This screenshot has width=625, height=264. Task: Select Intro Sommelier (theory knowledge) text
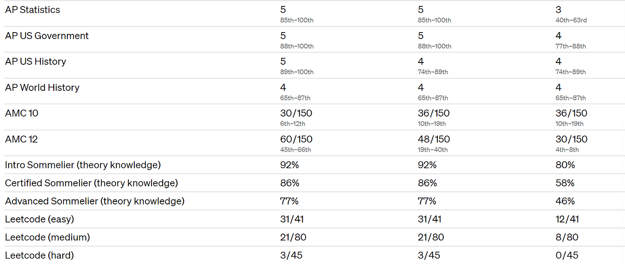(x=83, y=165)
